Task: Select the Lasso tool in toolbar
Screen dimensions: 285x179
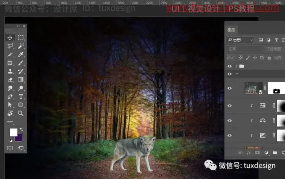Action: [10, 46]
